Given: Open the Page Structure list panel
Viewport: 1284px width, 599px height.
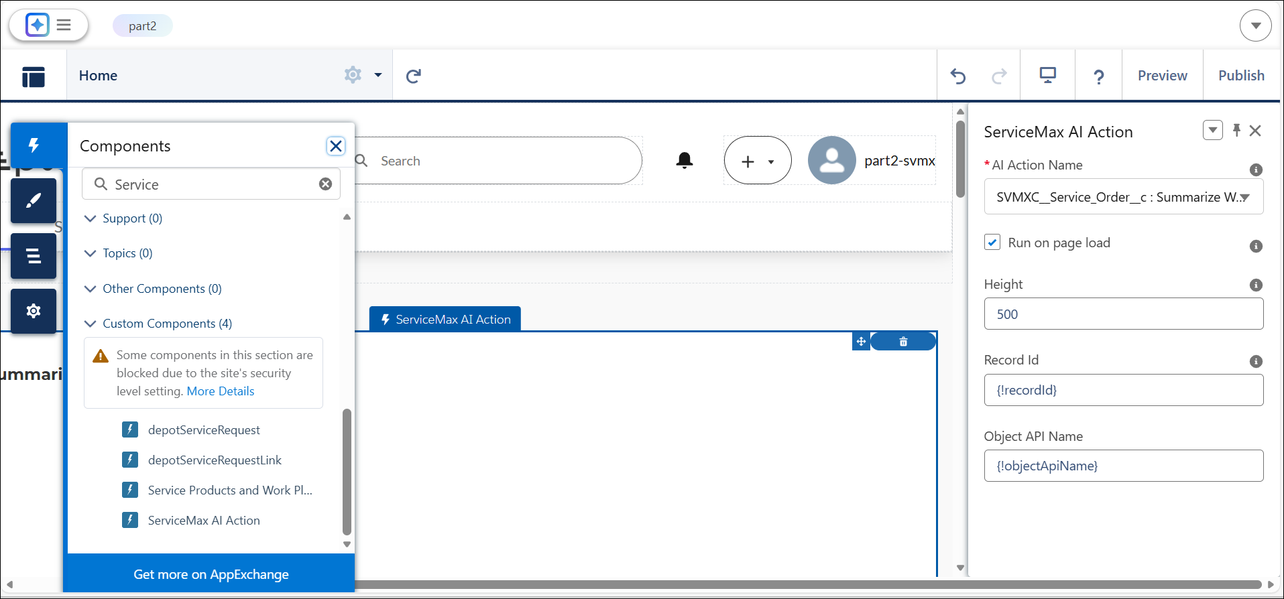Looking at the screenshot, I should 34,256.
